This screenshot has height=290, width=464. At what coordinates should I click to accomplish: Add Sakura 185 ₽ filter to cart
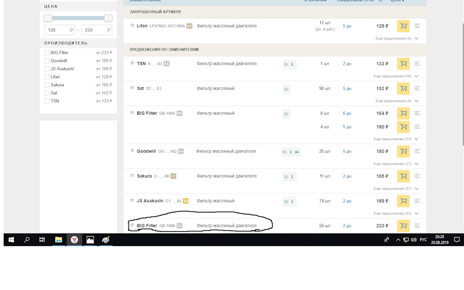[403, 176]
